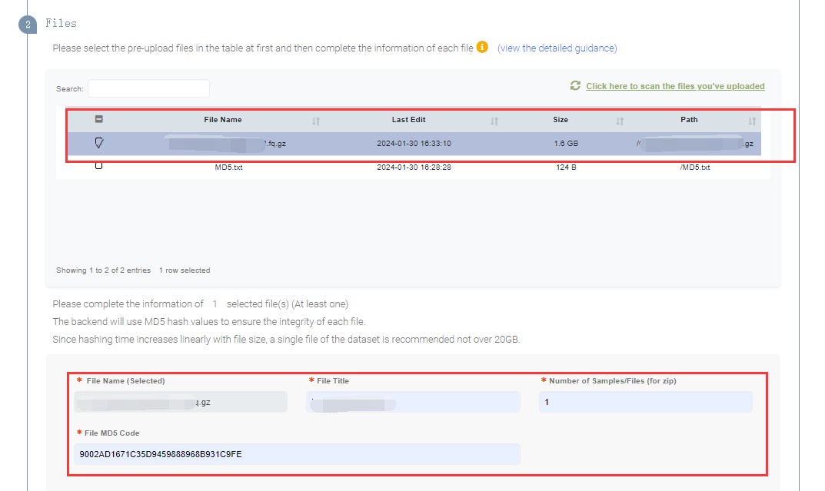Sort table by File Name arrows

click(x=316, y=121)
